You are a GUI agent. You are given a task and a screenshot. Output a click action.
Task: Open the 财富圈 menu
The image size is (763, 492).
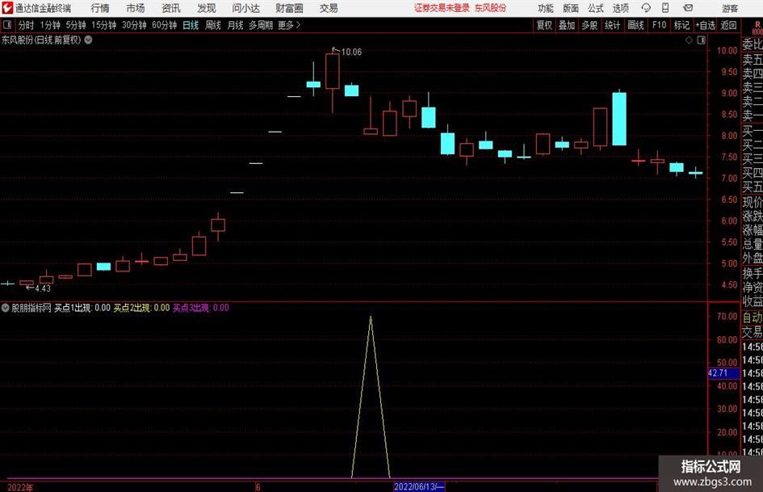[289, 8]
